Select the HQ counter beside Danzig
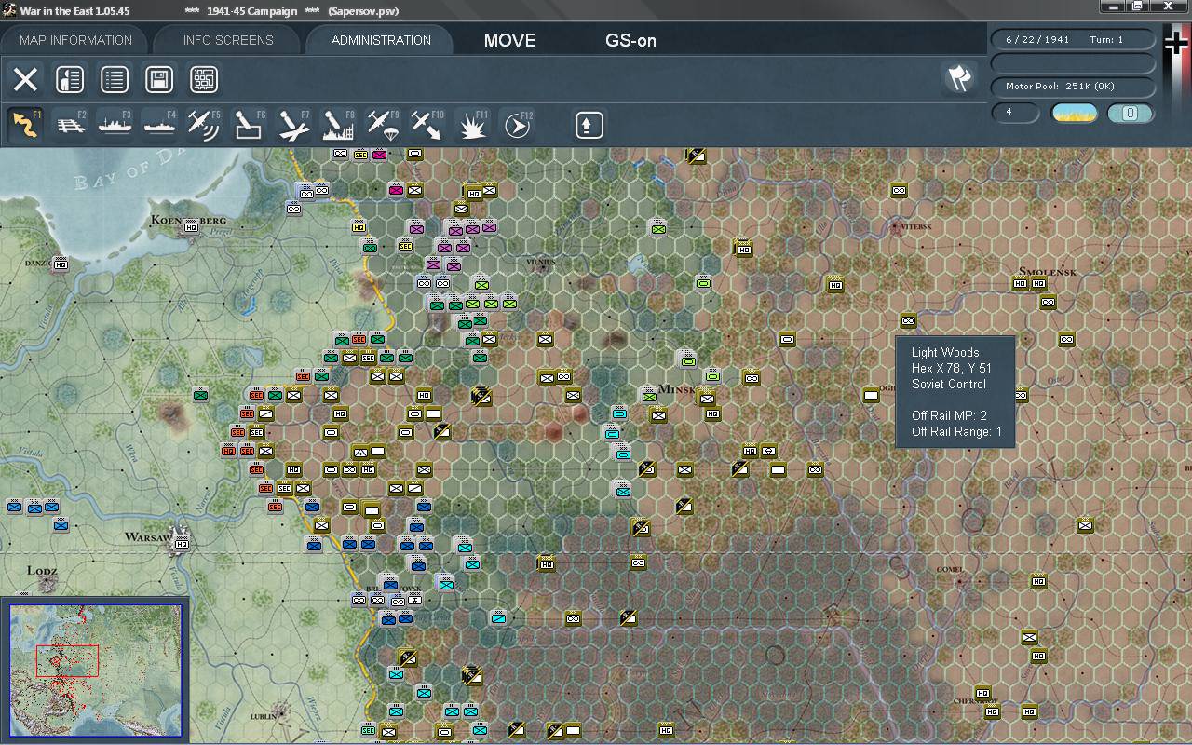This screenshot has height=745, width=1192. 61,264
